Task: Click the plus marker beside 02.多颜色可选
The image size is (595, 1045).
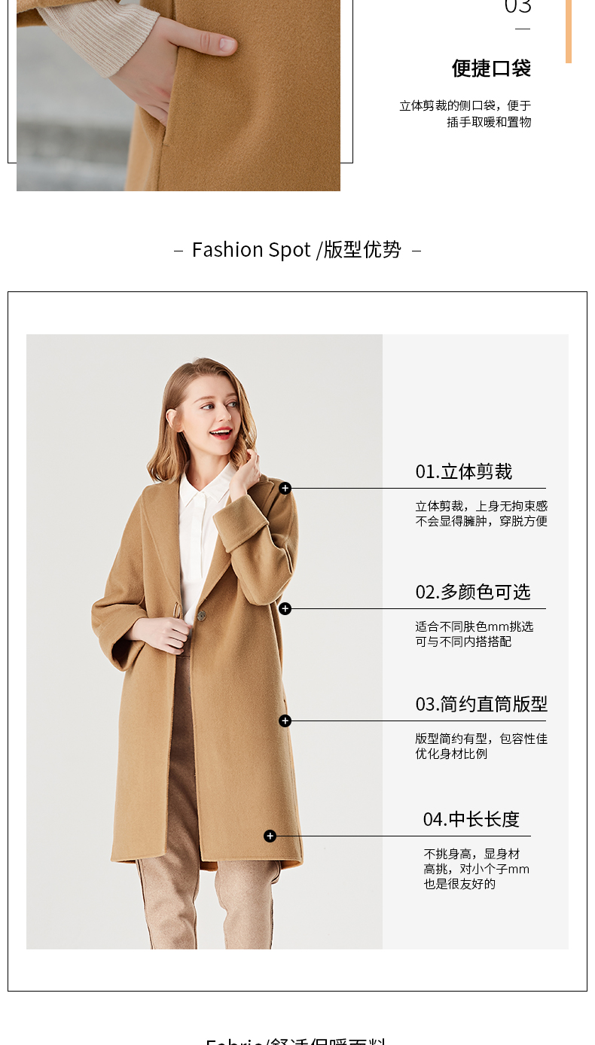Action: point(285,608)
